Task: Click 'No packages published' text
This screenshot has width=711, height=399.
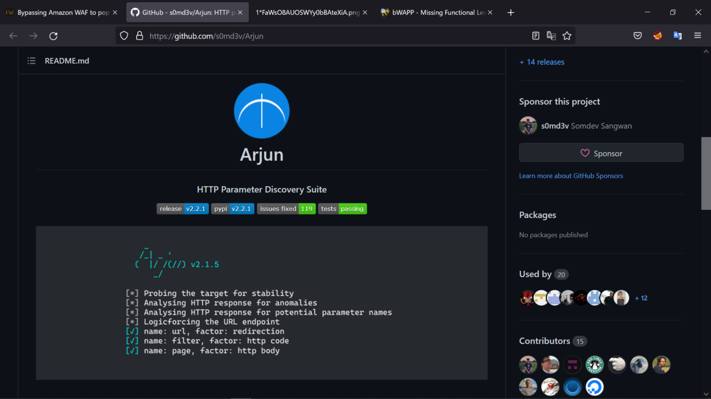Action: (x=553, y=235)
